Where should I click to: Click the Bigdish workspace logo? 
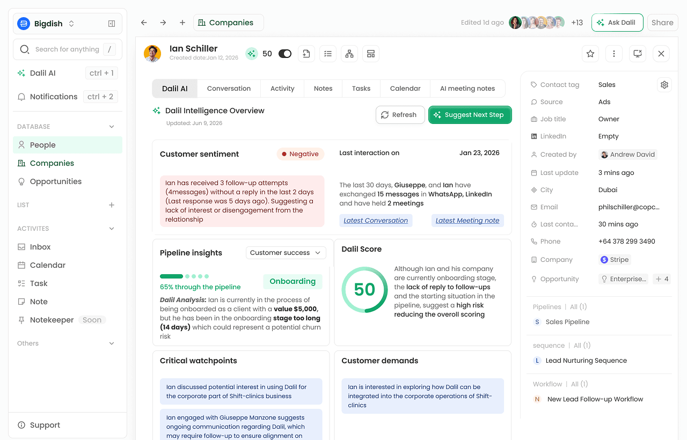[x=23, y=24]
